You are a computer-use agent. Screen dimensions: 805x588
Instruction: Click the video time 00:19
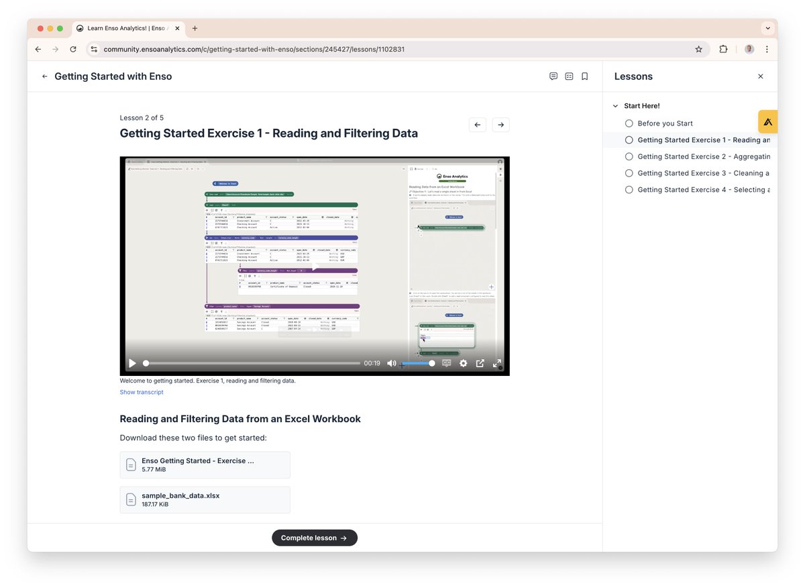372,363
